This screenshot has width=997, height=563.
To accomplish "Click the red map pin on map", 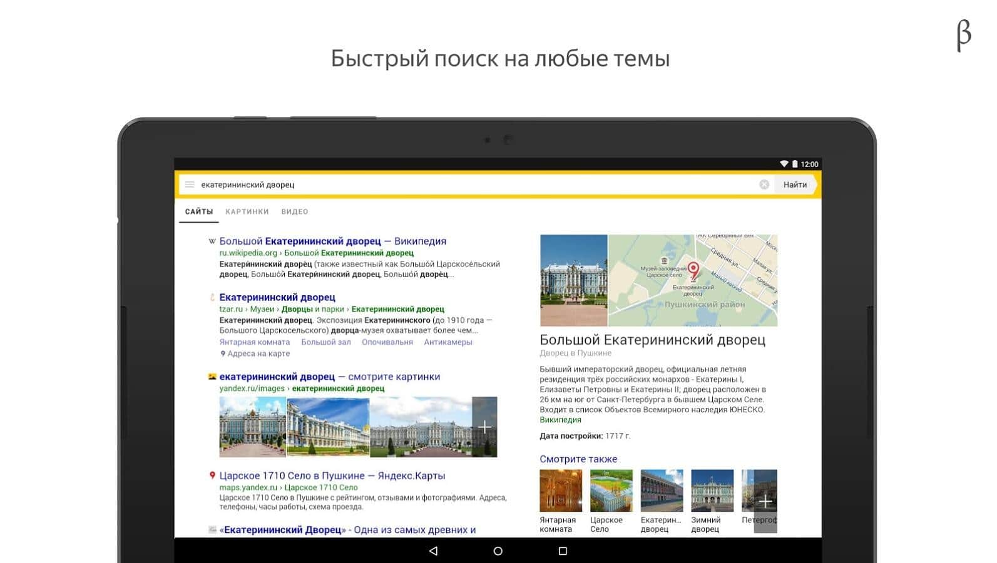I will pos(693,271).
